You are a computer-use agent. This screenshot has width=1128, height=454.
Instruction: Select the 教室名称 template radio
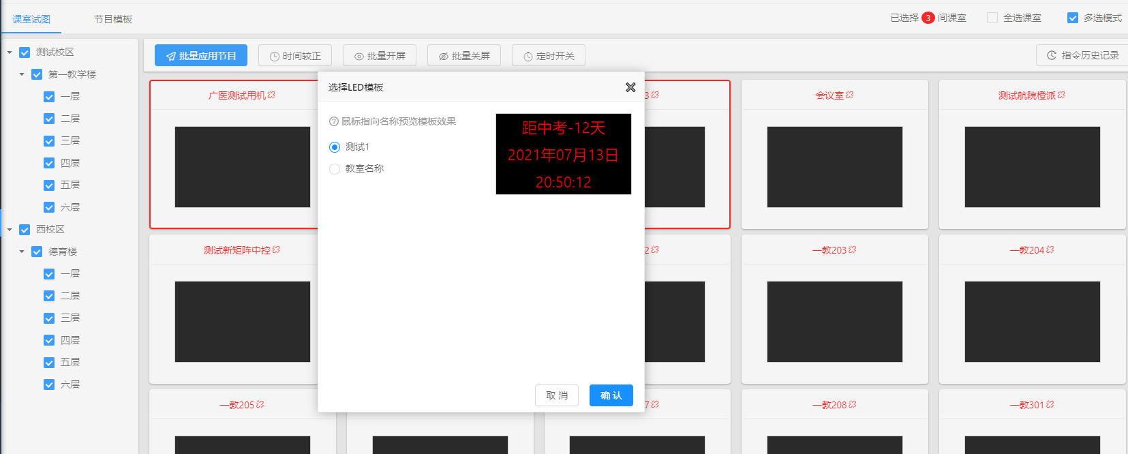click(x=335, y=169)
